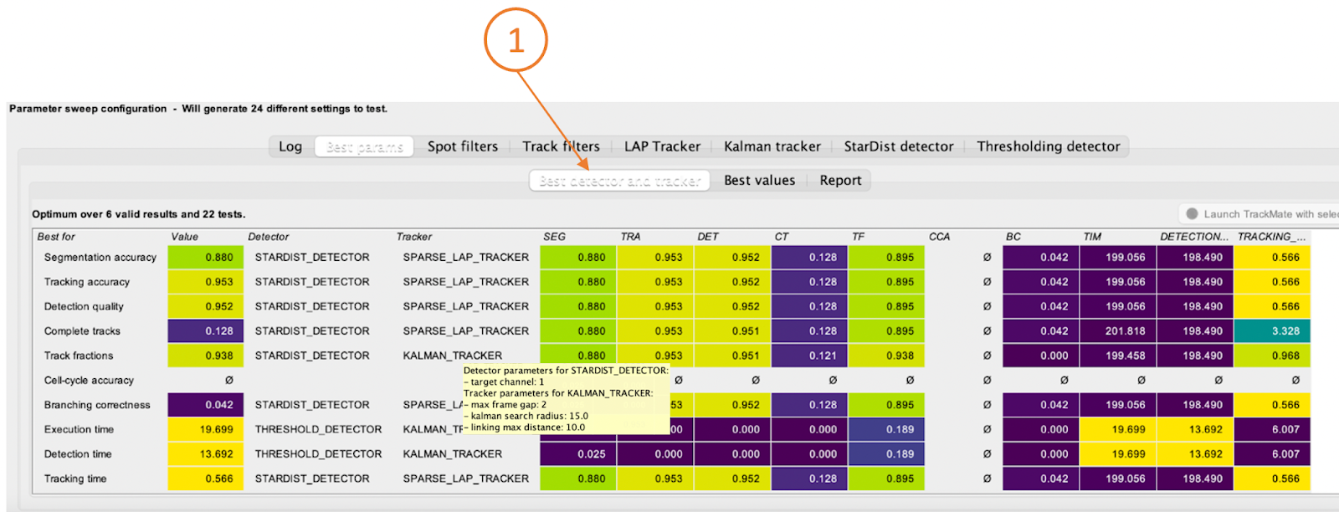Click the 0.121 CT cell
This screenshot has height=512, width=1339.
click(x=809, y=356)
